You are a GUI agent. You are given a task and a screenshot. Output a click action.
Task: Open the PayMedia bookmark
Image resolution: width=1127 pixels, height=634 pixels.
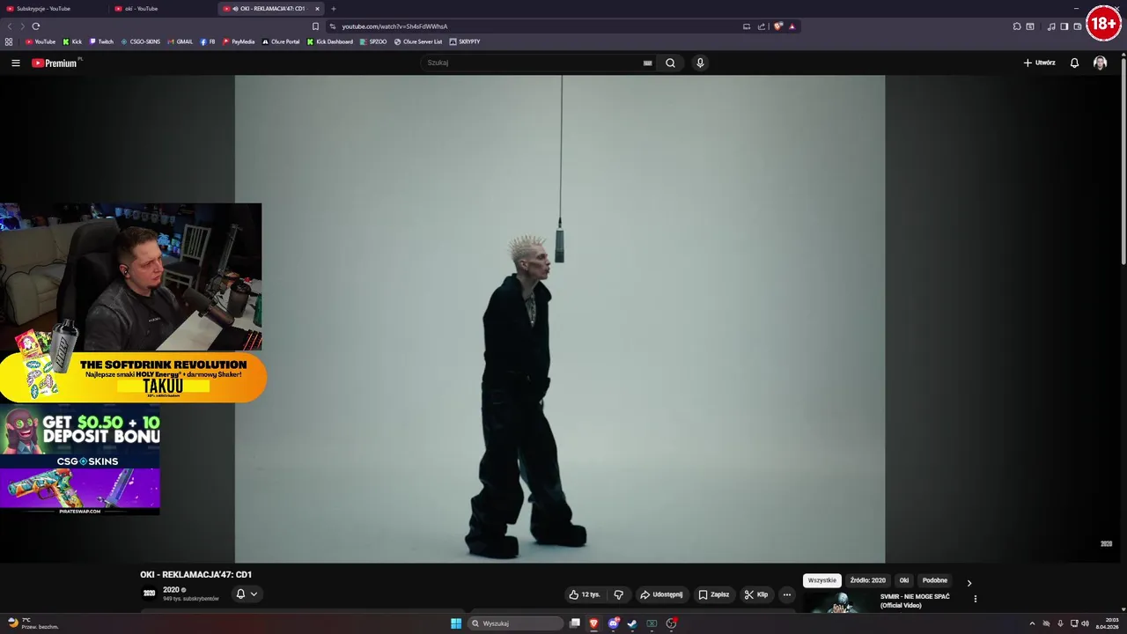click(x=239, y=41)
